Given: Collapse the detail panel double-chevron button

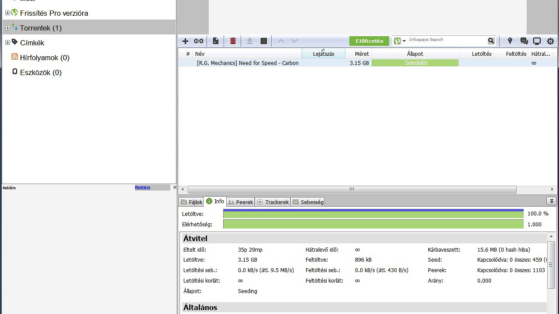Looking at the screenshot, I should click(x=551, y=201).
